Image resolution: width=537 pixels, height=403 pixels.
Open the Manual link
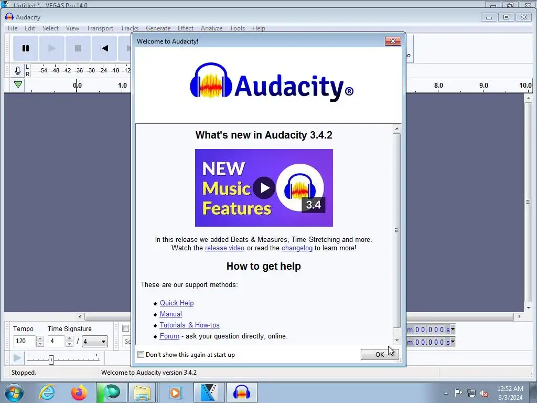point(171,314)
